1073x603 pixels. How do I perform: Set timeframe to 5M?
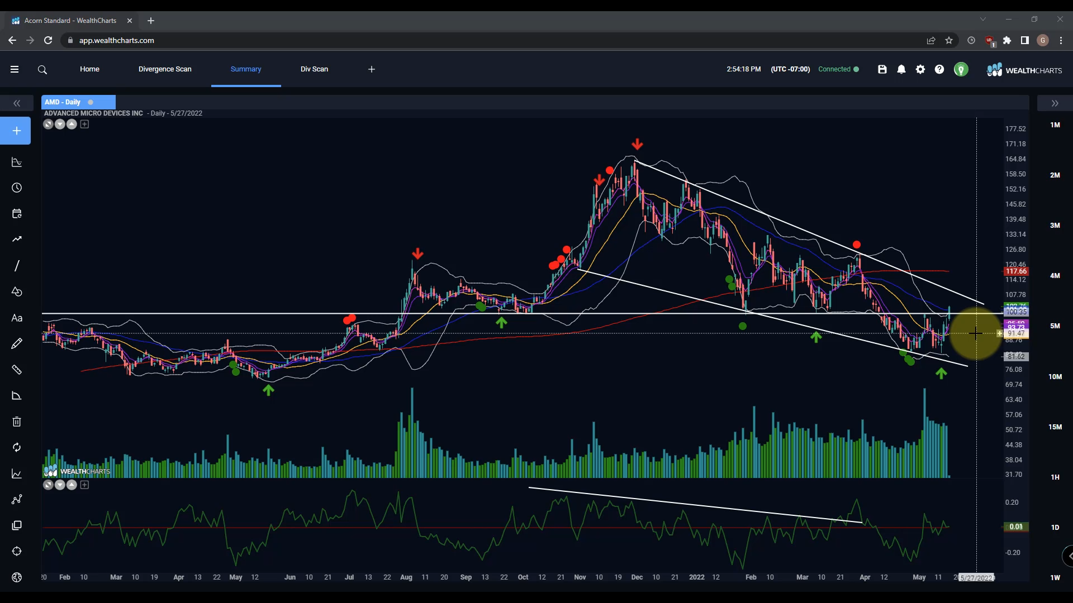coord(1055,326)
